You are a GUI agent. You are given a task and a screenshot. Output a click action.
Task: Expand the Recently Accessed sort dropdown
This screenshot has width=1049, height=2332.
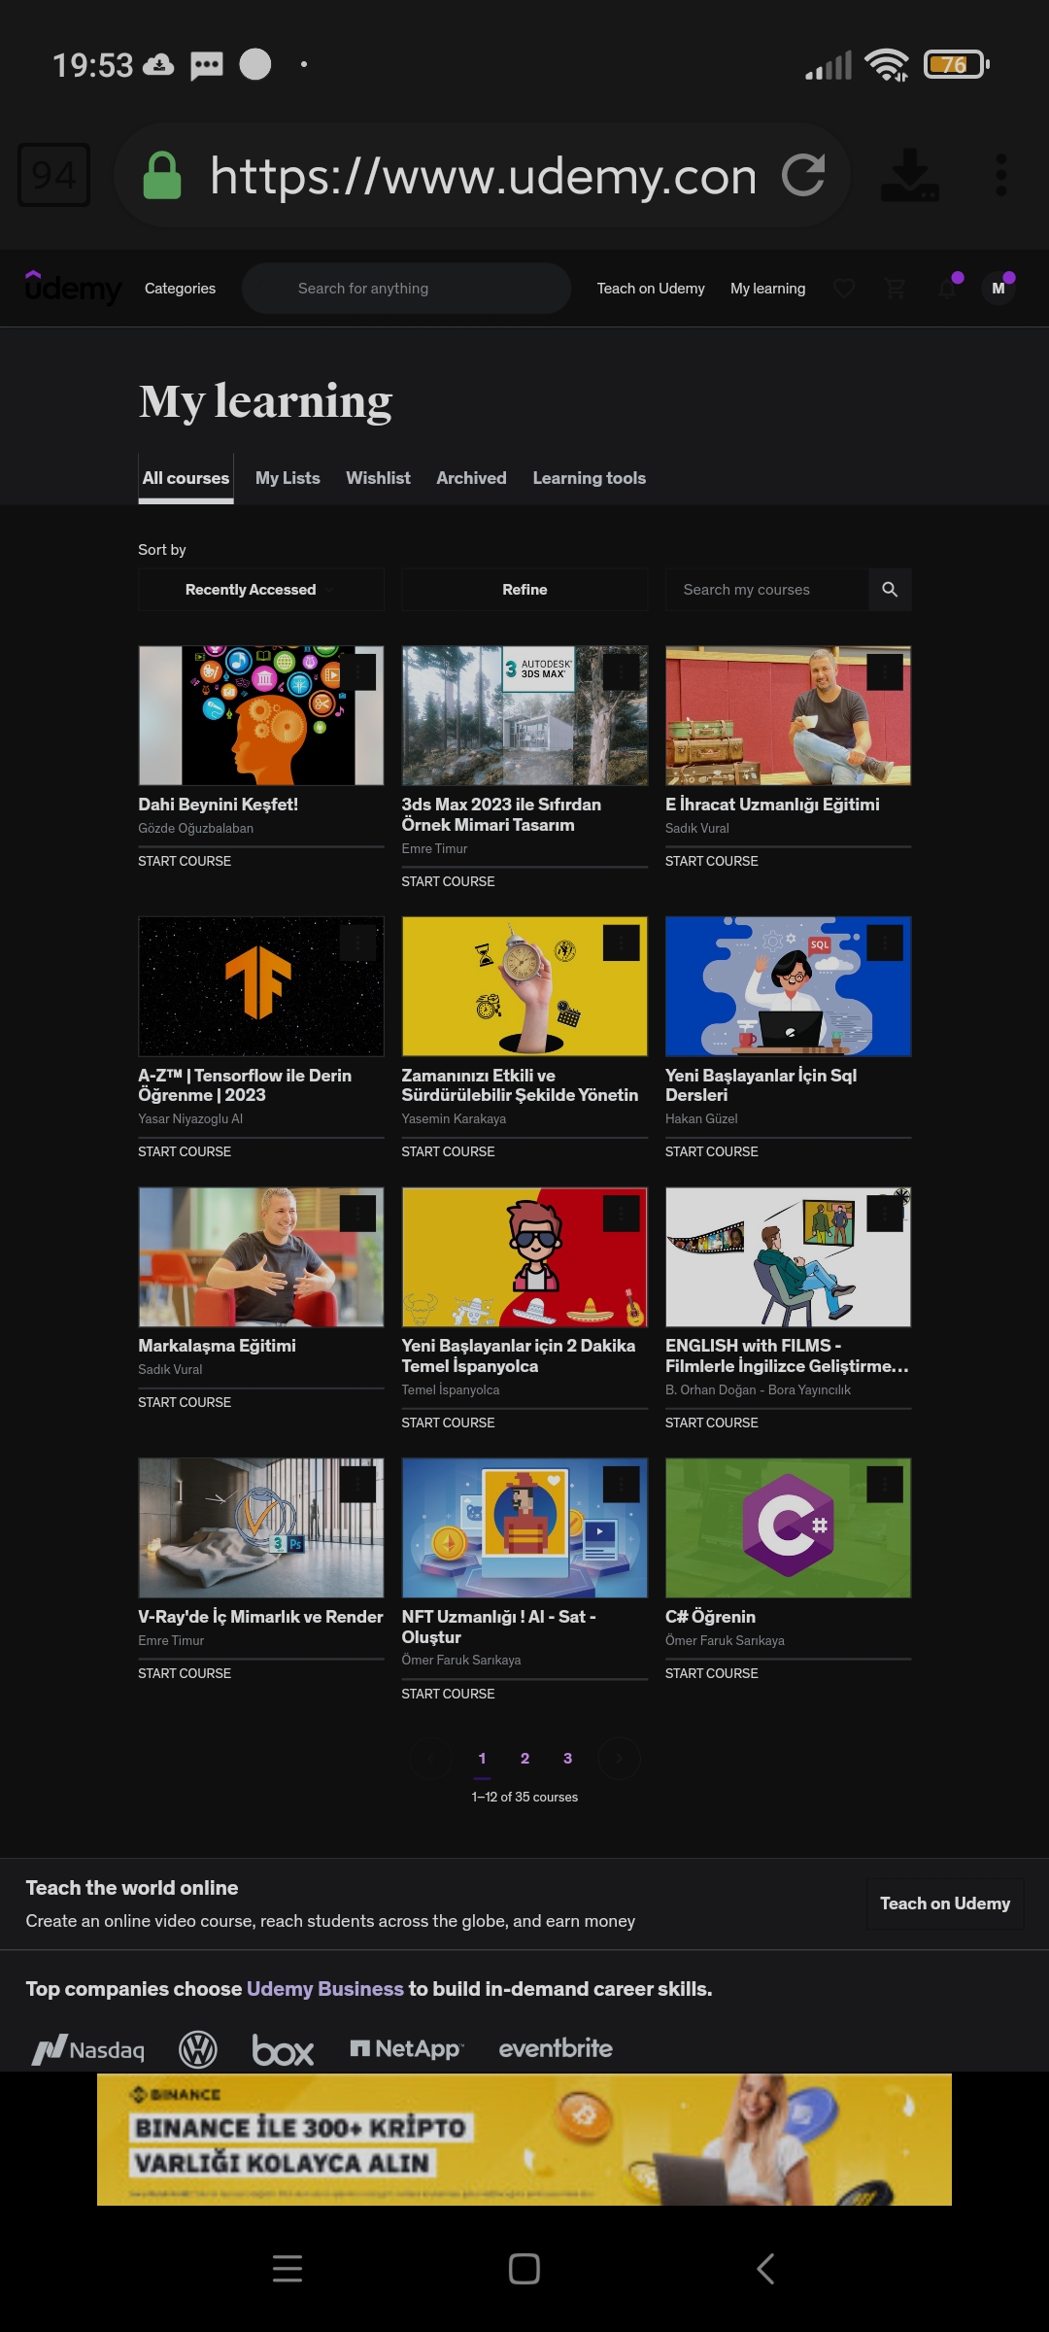point(260,590)
